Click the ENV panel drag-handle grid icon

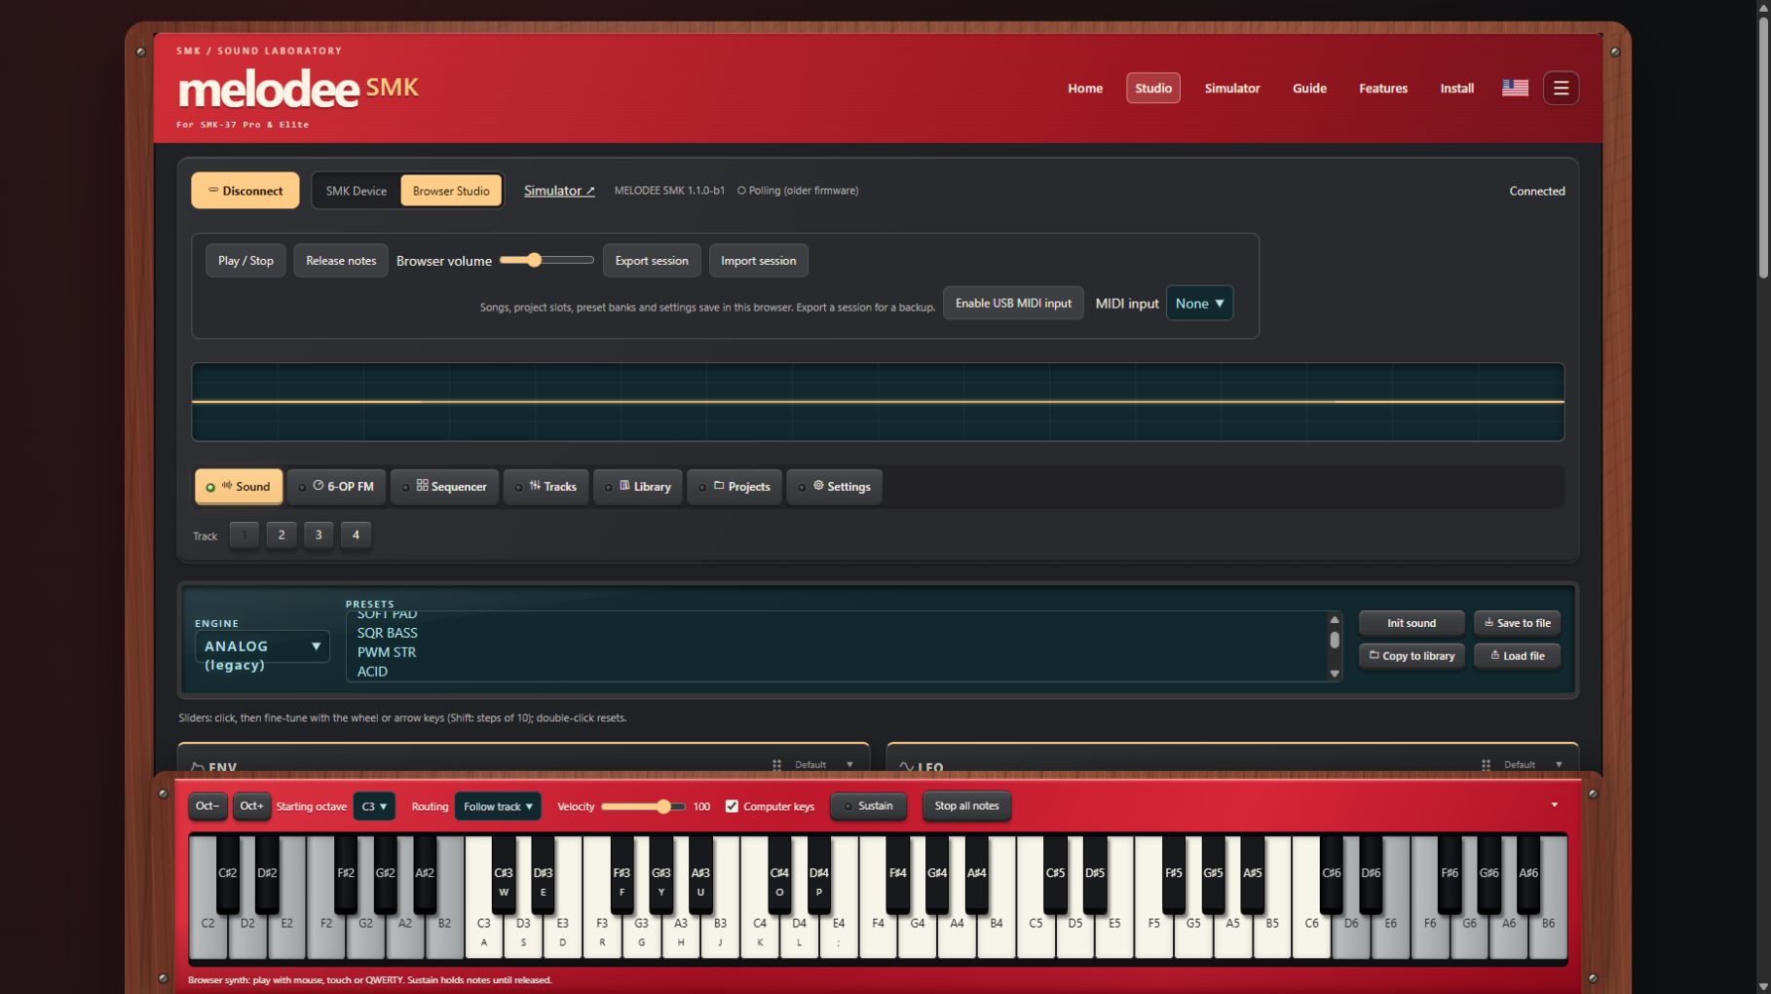(x=776, y=765)
